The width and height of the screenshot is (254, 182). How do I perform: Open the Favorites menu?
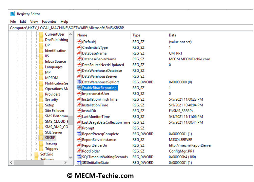[x=49, y=22]
